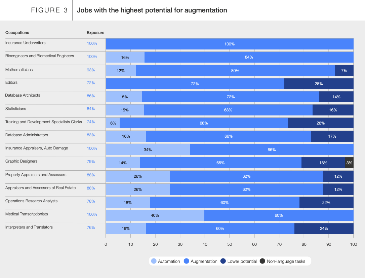Screen dimensions: 365x278
Task: Click the Insurance Underwriters 100% bar
Action: pyautogui.click(x=230, y=44)
